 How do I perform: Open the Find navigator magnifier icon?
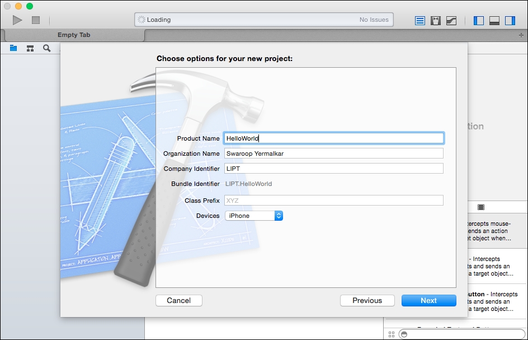pos(47,48)
